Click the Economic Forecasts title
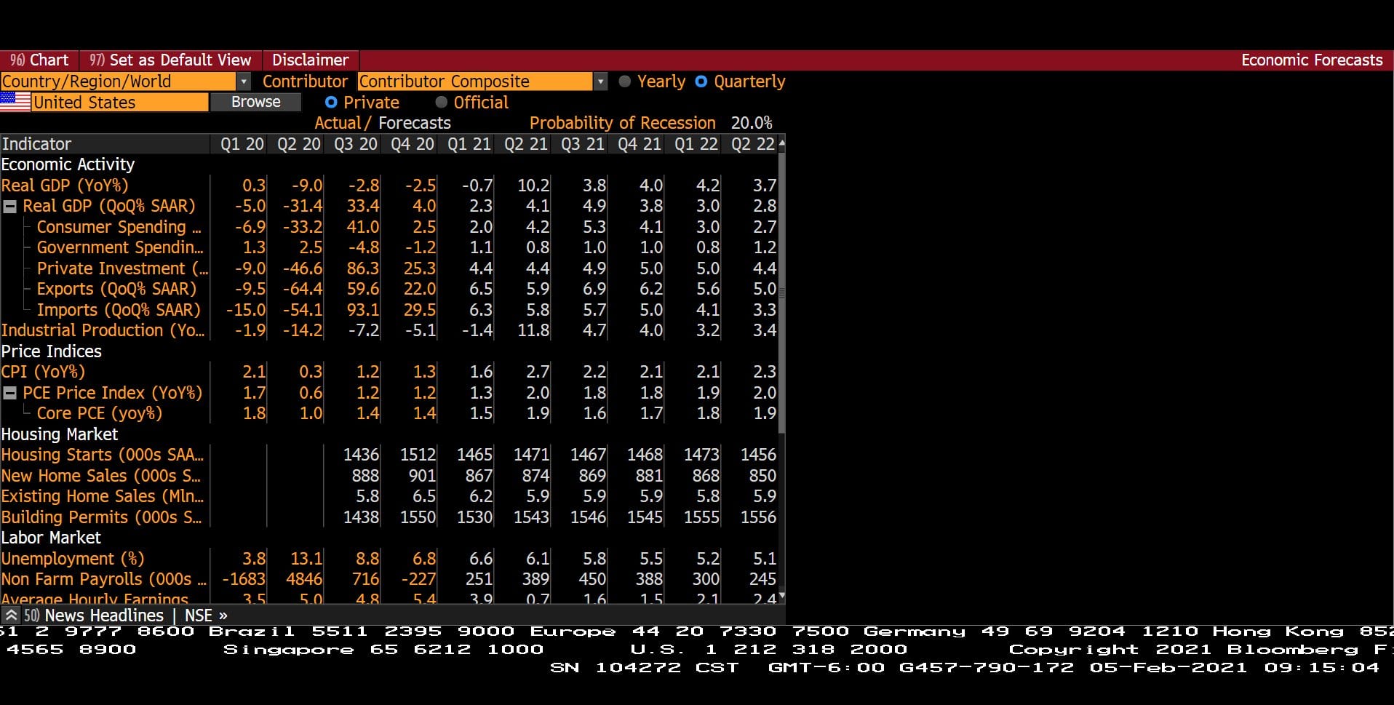 pos(1312,60)
